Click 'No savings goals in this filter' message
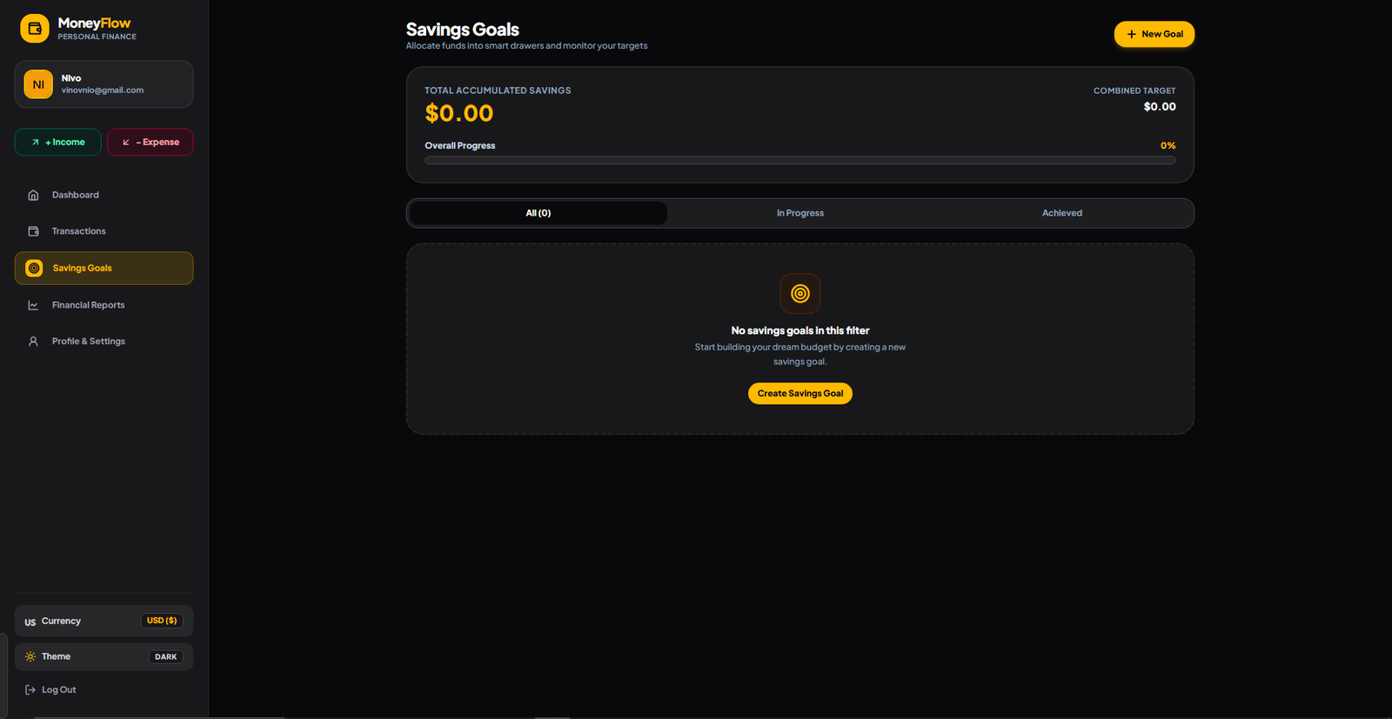 pos(800,331)
